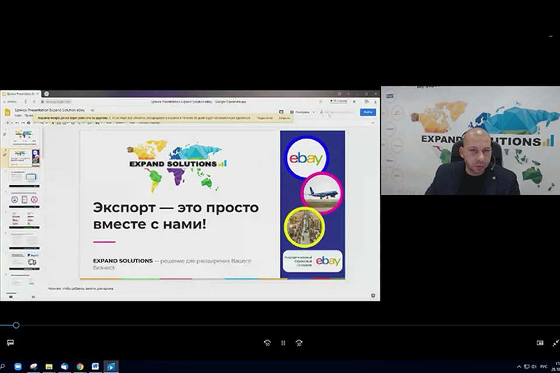Click the blue Войти sign-in button
Screen dimensions: 560x373
(x=368, y=112)
